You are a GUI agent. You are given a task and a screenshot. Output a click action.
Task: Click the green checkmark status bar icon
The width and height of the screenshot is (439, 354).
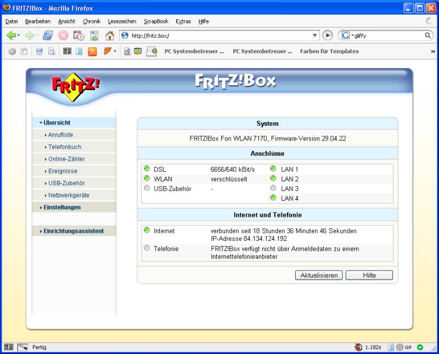click(x=420, y=347)
